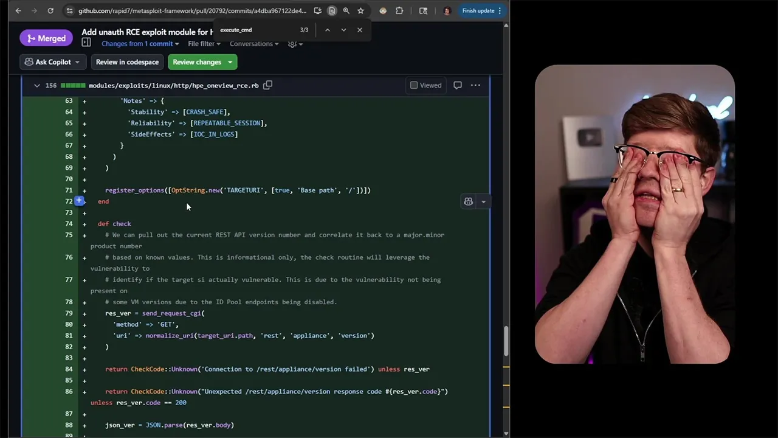Screen dimensions: 778x438
Task: Reload the GitHub page
Action: 50,10
